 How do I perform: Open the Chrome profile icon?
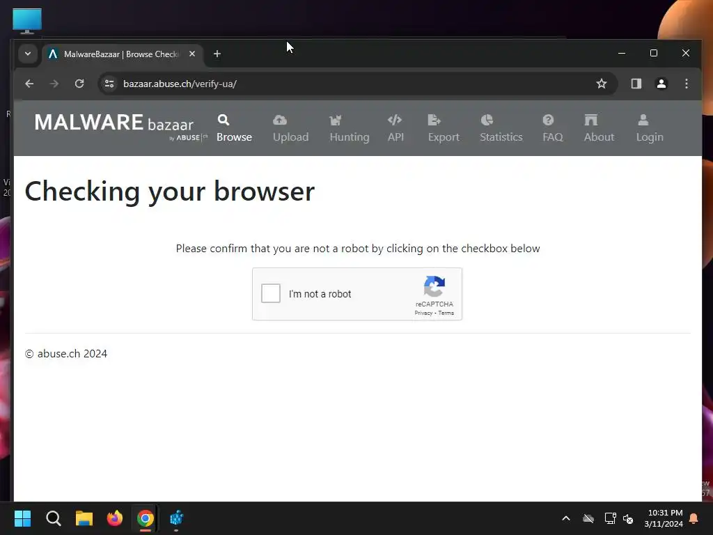[661, 84]
